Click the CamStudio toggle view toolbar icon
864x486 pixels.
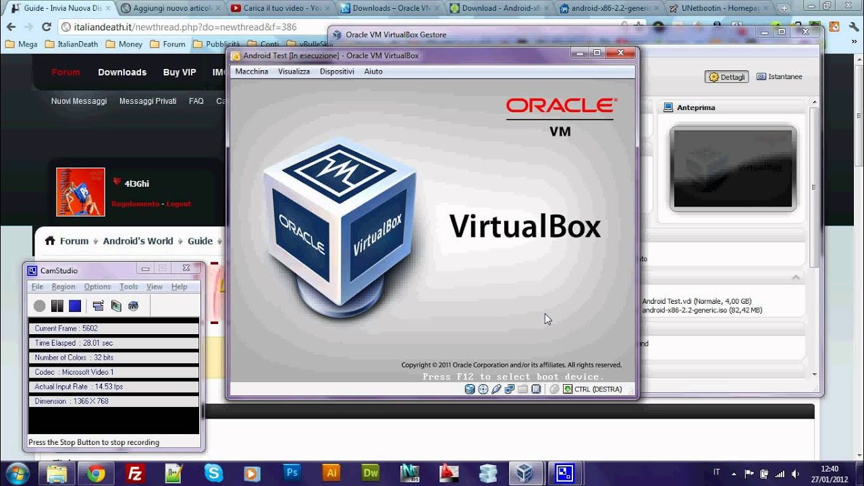tap(98, 306)
